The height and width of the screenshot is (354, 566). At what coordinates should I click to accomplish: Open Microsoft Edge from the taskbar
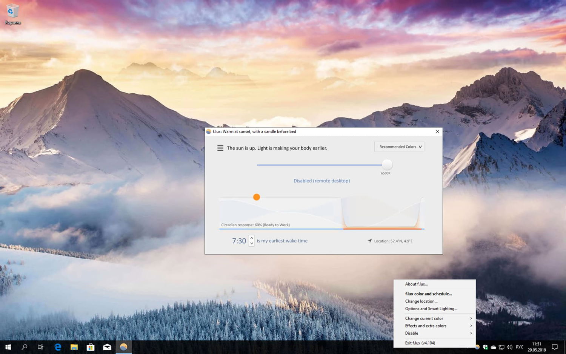click(58, 346)
